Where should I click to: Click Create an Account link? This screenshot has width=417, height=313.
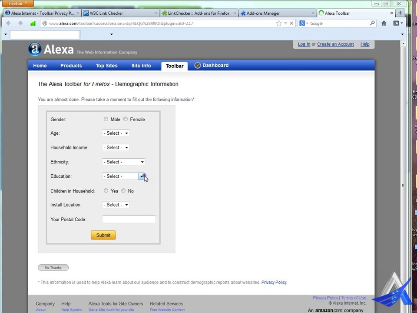[335, 44]
